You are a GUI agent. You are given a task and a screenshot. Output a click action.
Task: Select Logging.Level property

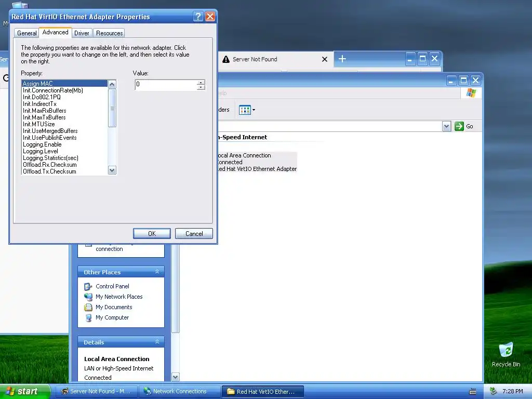point(64,151)
